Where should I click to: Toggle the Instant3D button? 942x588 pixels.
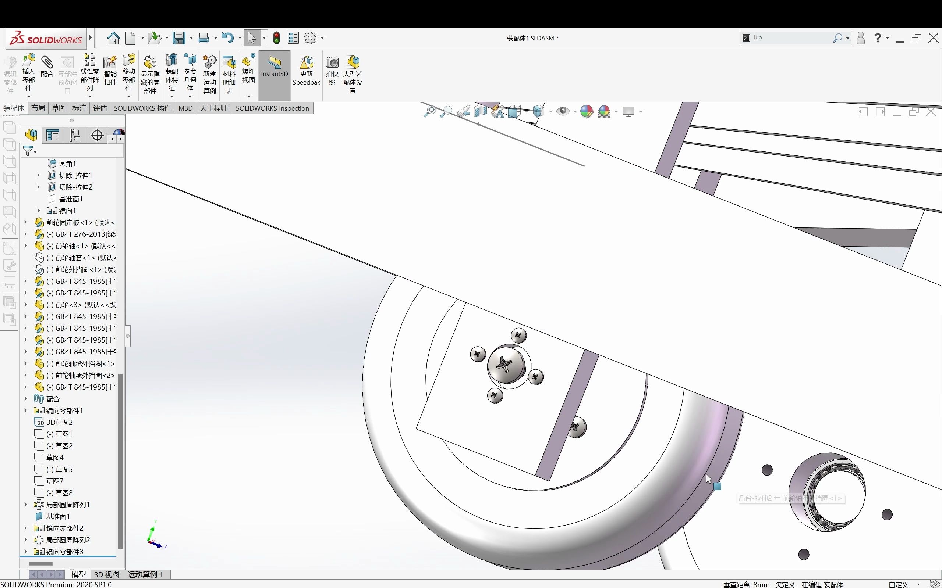point(275,75)
